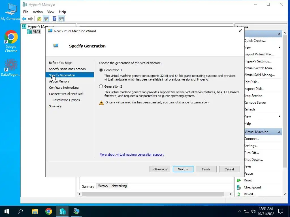The width and height of the screenshot is (290, 217).
Task: Switch to the Networking tab
Action: point(119,186)
